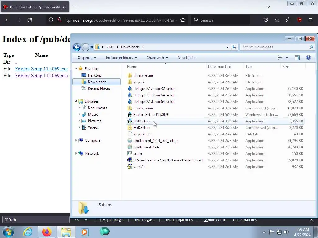Collapse the Libraries tree group
The height and width of the screenshot is (238, 318).
[76, 101]
